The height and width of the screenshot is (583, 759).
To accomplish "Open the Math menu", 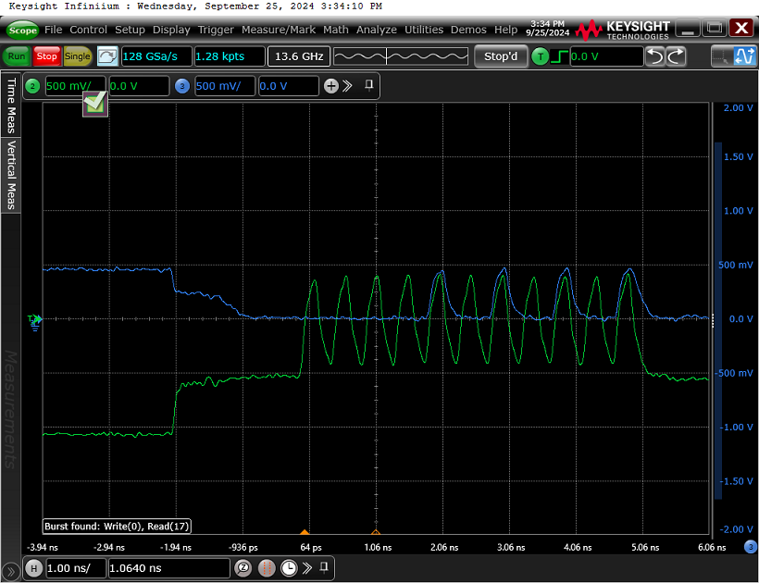I will point(336,30).
